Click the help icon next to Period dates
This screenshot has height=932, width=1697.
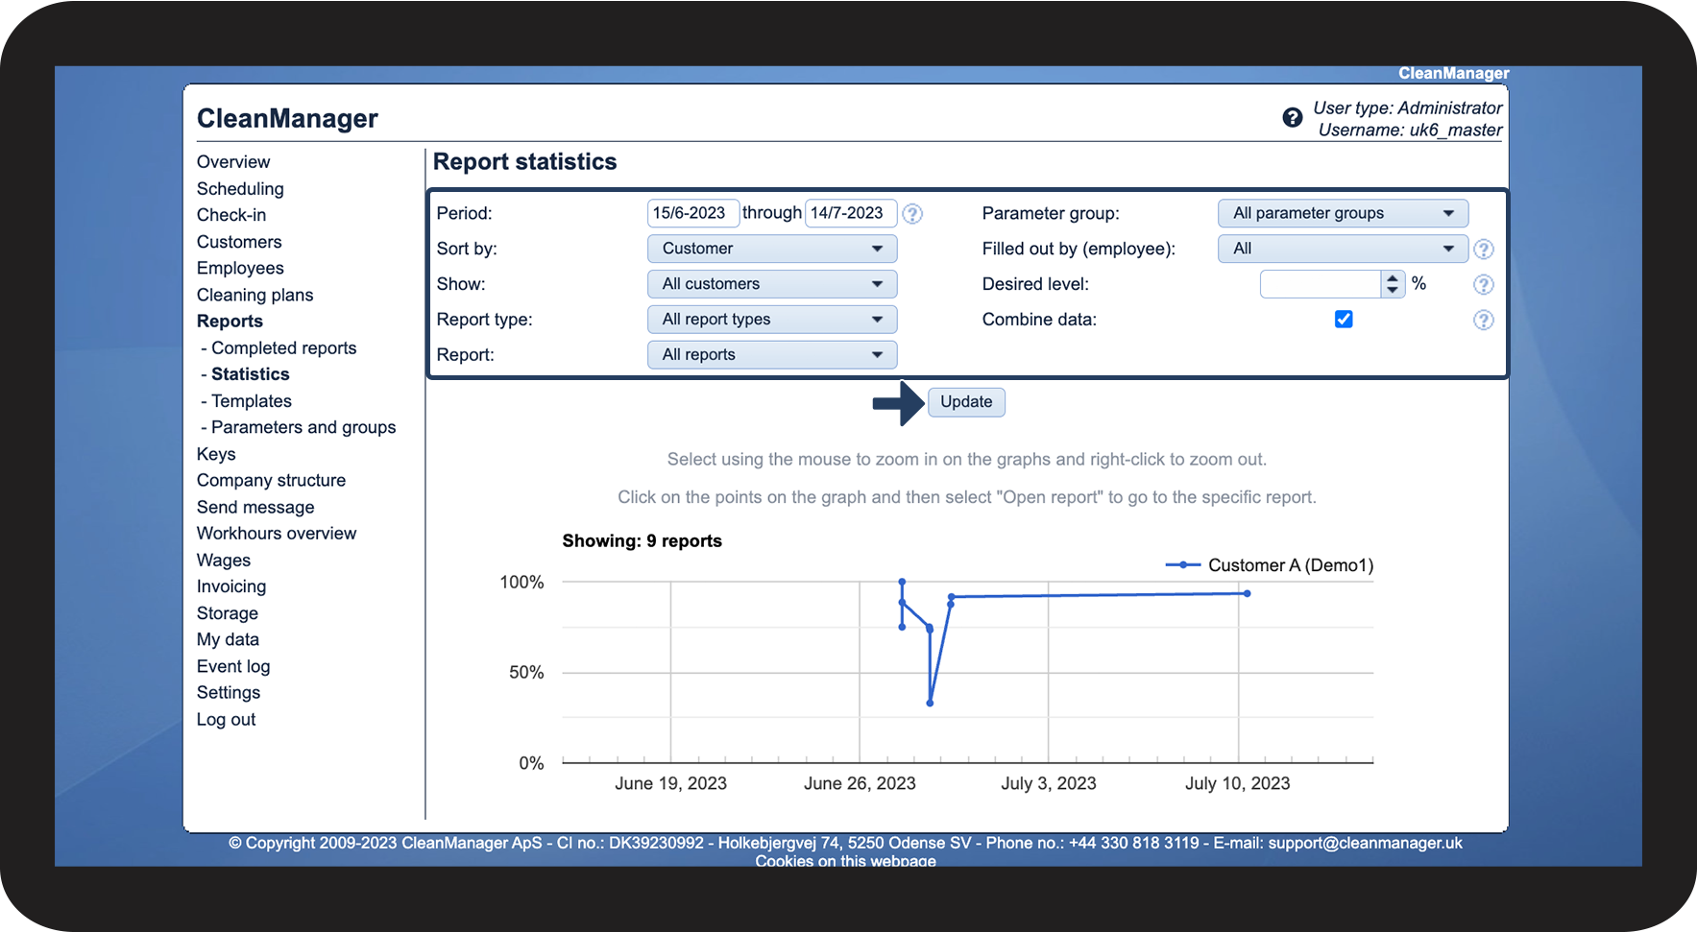912,214
